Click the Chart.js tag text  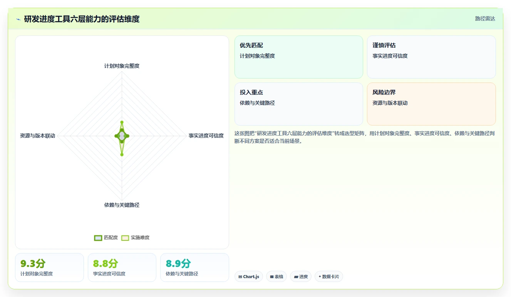pyautogui.click(x=251, y=277)
